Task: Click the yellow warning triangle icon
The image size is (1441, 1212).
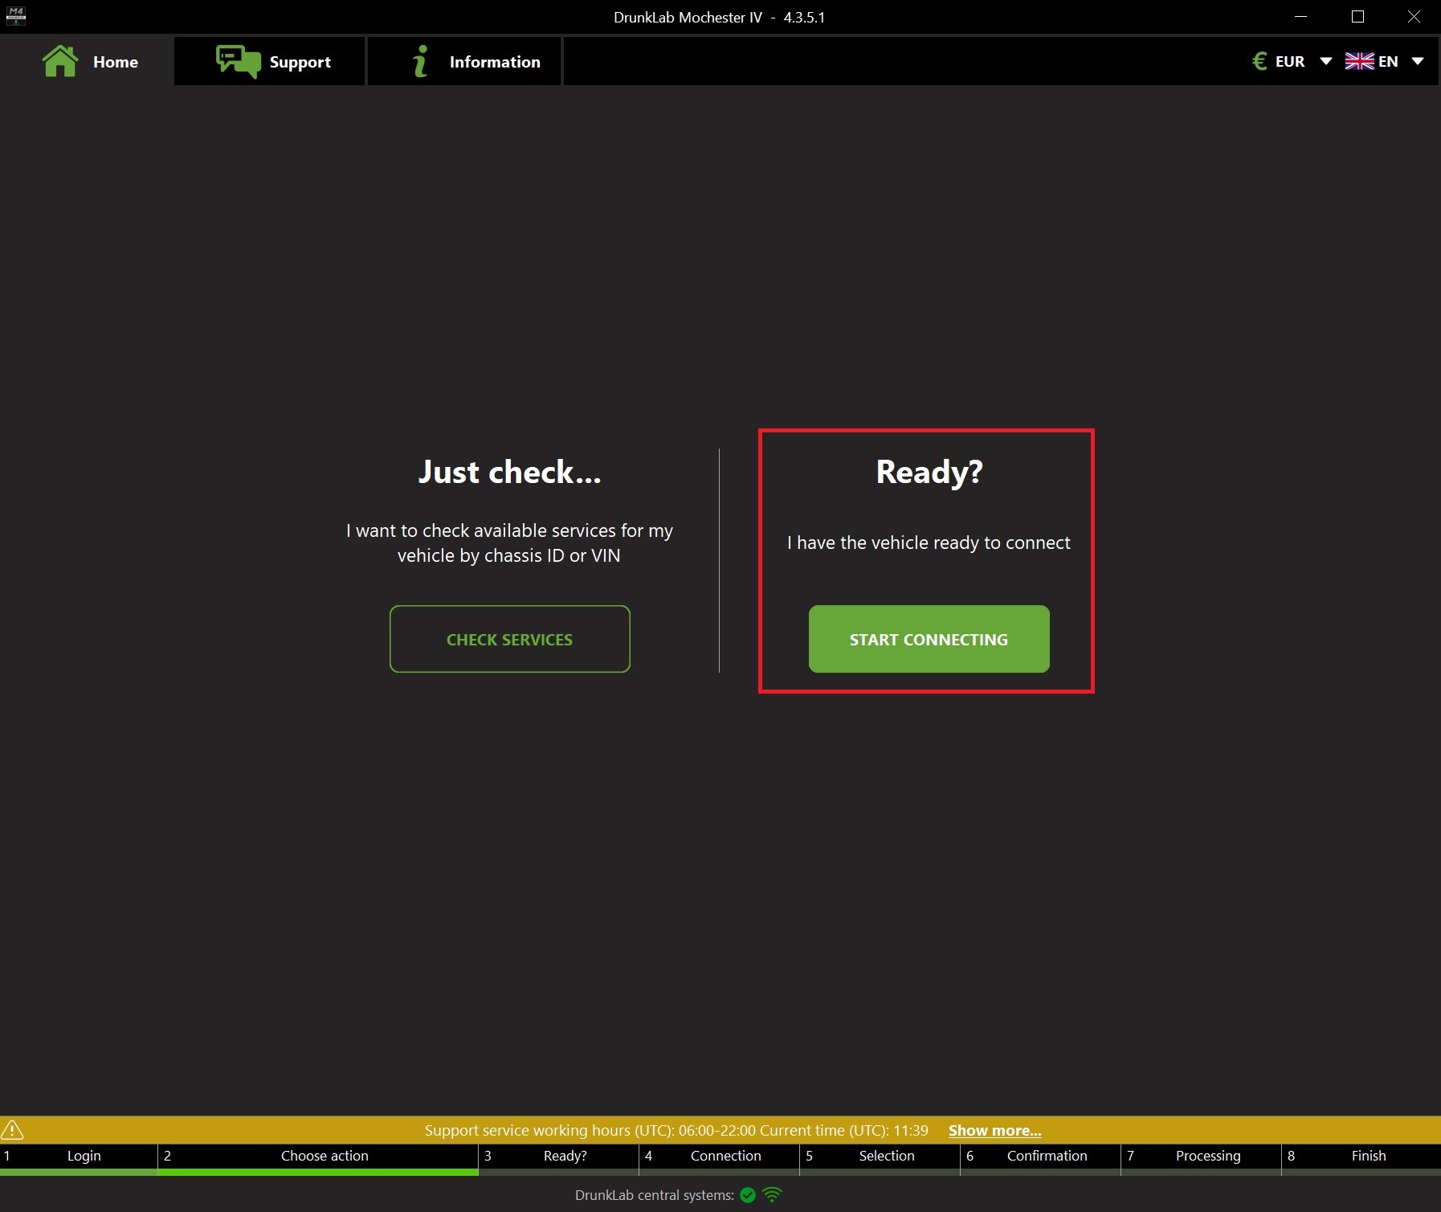Action: (13, 1130)
